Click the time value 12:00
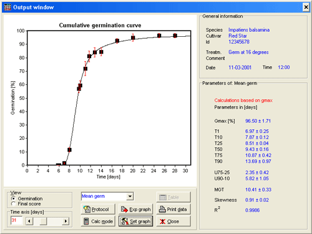The height and width of the screenshot is (234, 312). (x=284, y=67)
